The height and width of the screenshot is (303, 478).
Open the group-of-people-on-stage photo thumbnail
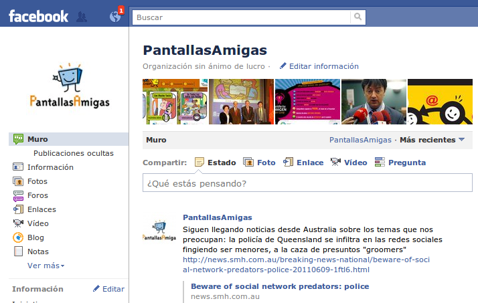click(x=242, y=102)
